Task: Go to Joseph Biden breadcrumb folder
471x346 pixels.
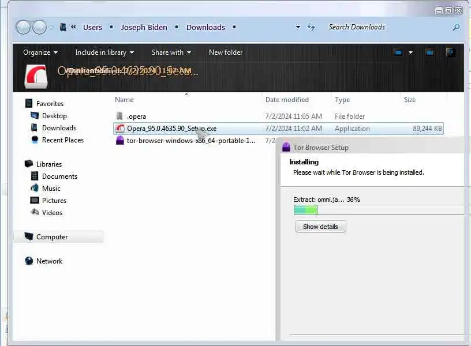Action: pos(144,27)
